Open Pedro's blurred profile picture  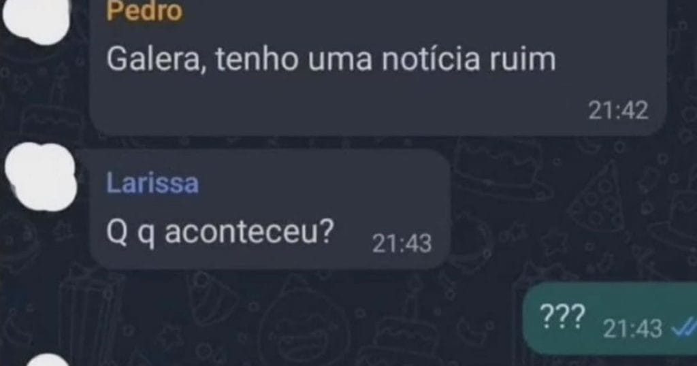click(37, 18)
